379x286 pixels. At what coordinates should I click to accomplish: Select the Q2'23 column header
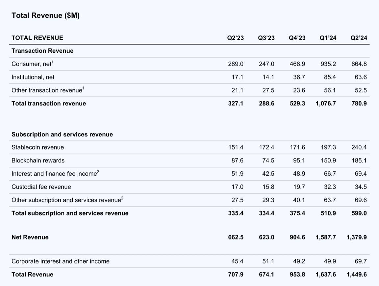coord(236,38)
